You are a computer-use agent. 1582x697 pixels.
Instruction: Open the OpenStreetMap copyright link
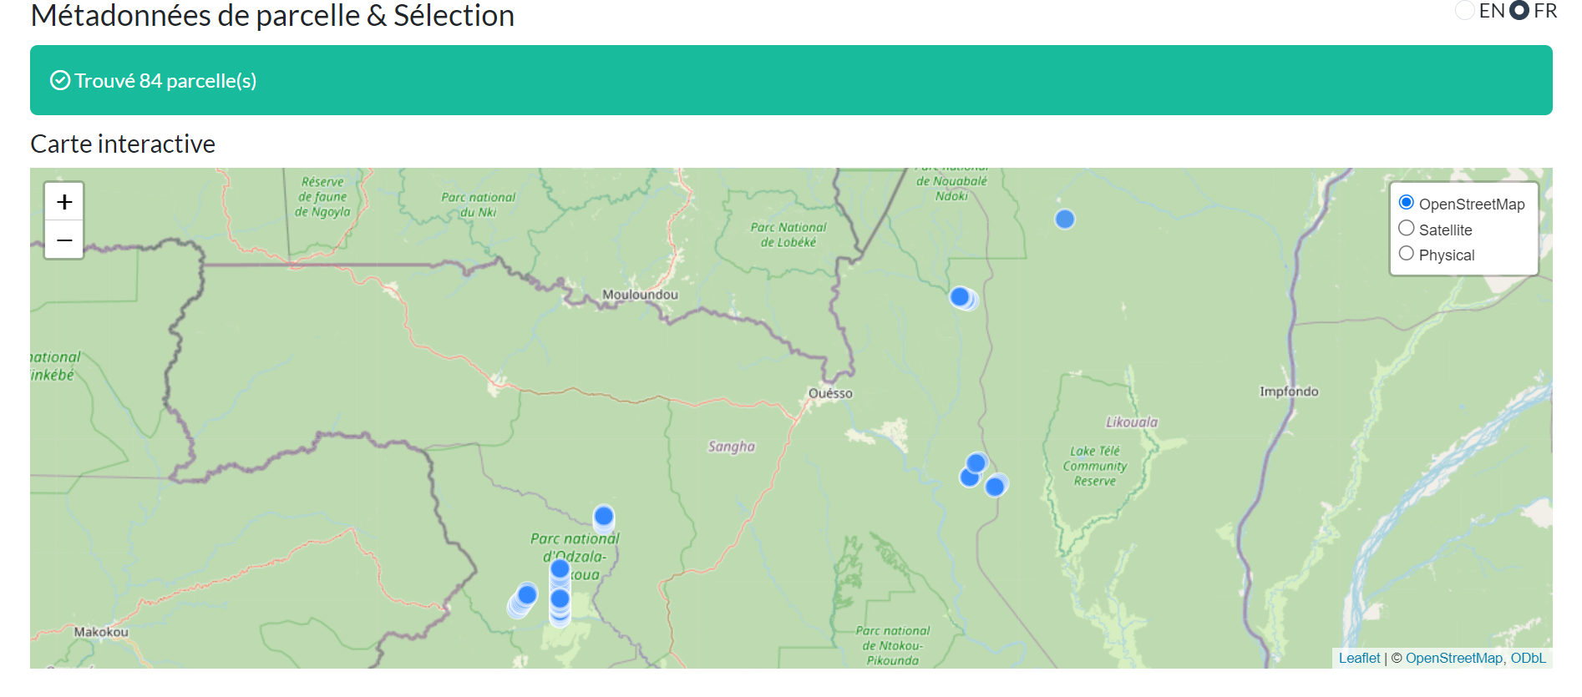(1453, 658)
